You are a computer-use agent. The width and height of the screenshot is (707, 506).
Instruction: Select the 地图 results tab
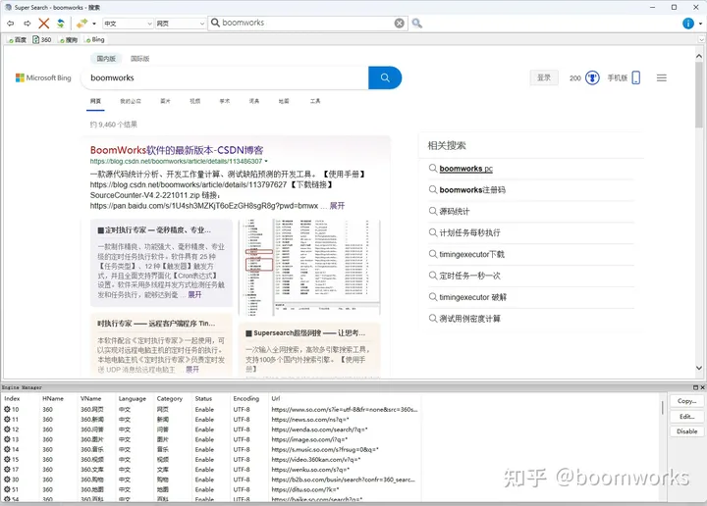(x=284, y=101)
